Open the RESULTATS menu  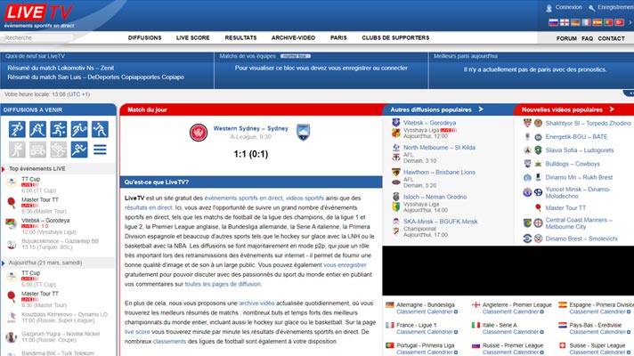tap(240, 37)
